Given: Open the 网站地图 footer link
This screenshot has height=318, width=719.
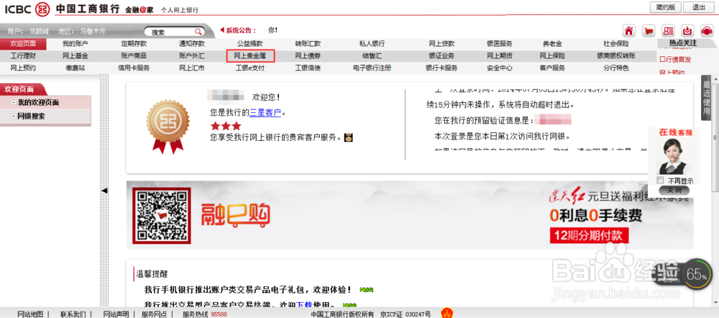Looking at the screenshot, I should [x=30, y=314].
